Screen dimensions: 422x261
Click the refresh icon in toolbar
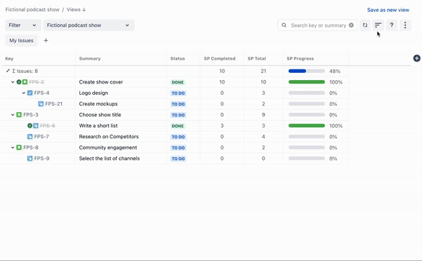[x=365, y=25]
